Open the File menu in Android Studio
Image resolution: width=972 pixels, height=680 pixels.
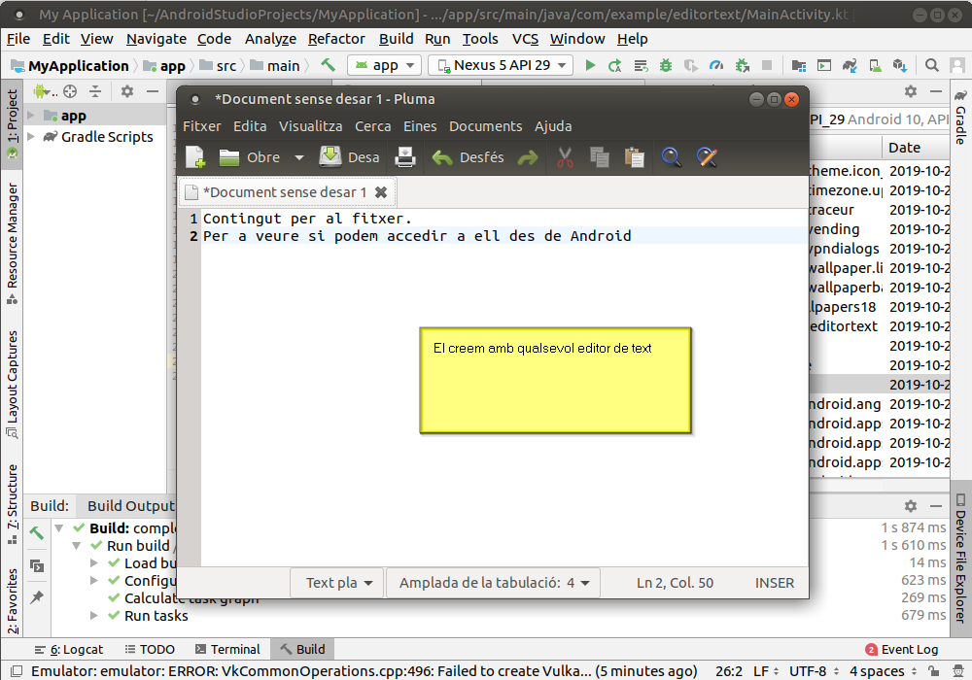point(17,39)
